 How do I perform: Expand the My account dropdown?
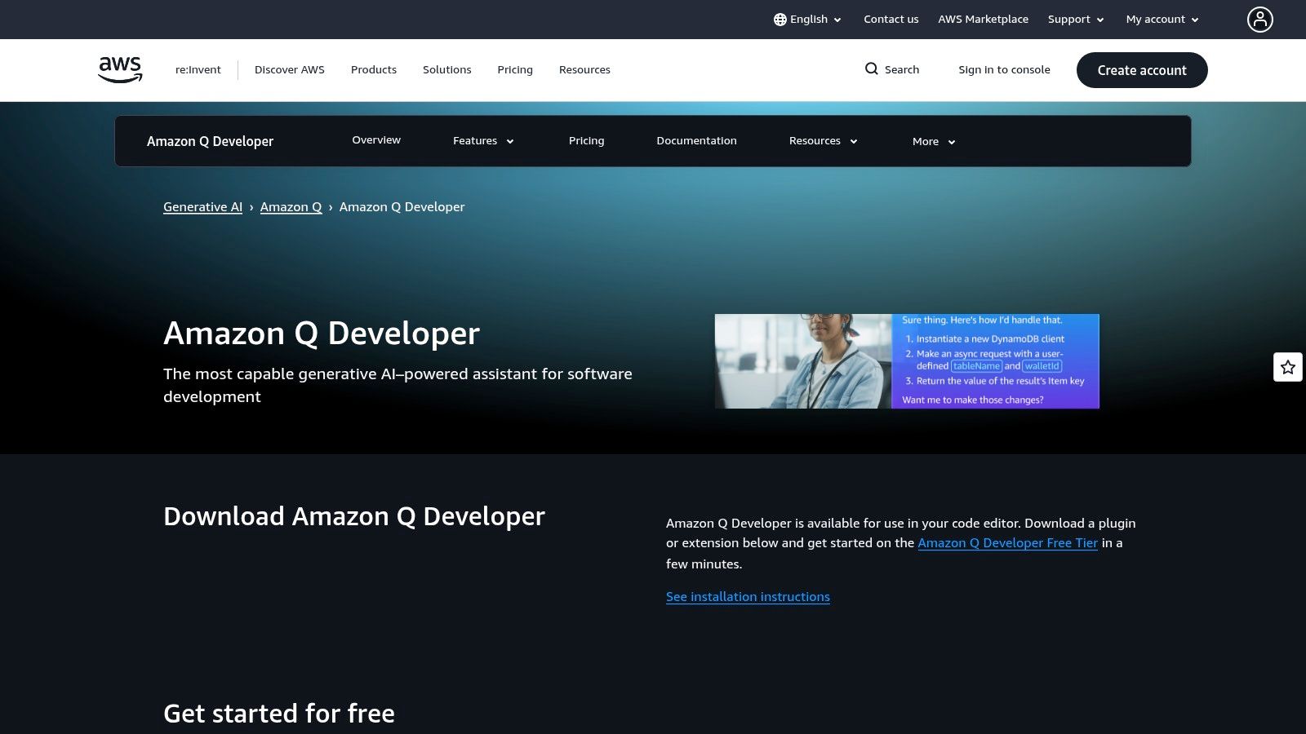pos(1161,19)
